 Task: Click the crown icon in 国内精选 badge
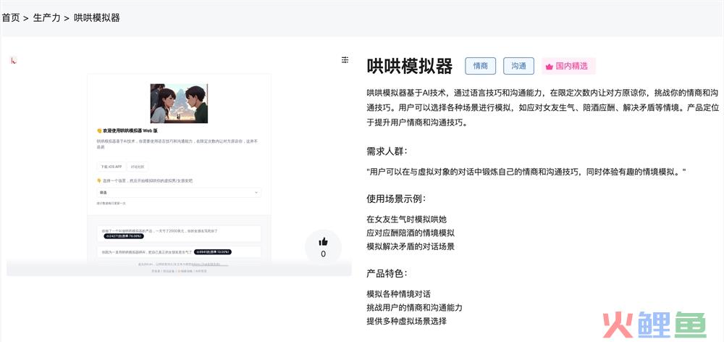[x=549, y=67]
